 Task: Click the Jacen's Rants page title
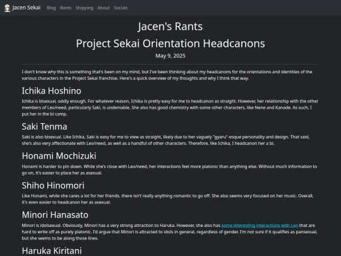(170, 27)
